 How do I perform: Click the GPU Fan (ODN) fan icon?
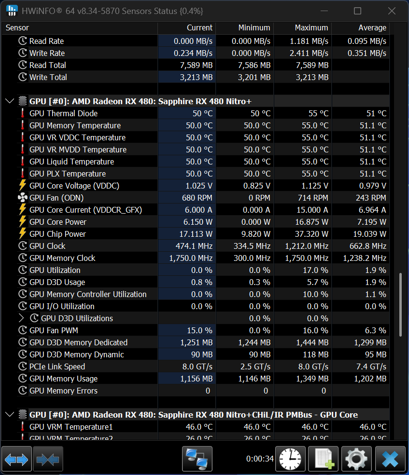(22, 198)
